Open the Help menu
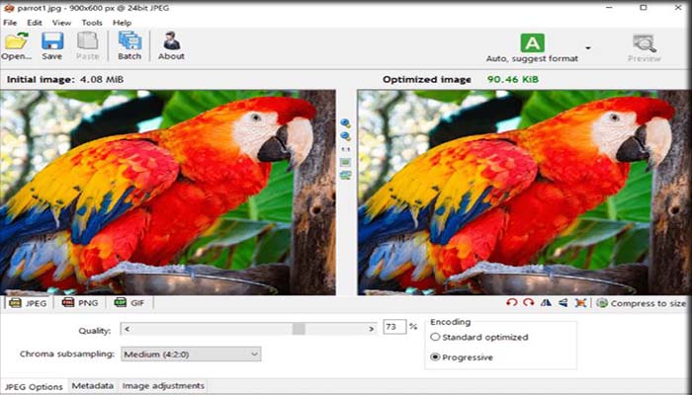The image size is (692, 395). tap(122, 23)
